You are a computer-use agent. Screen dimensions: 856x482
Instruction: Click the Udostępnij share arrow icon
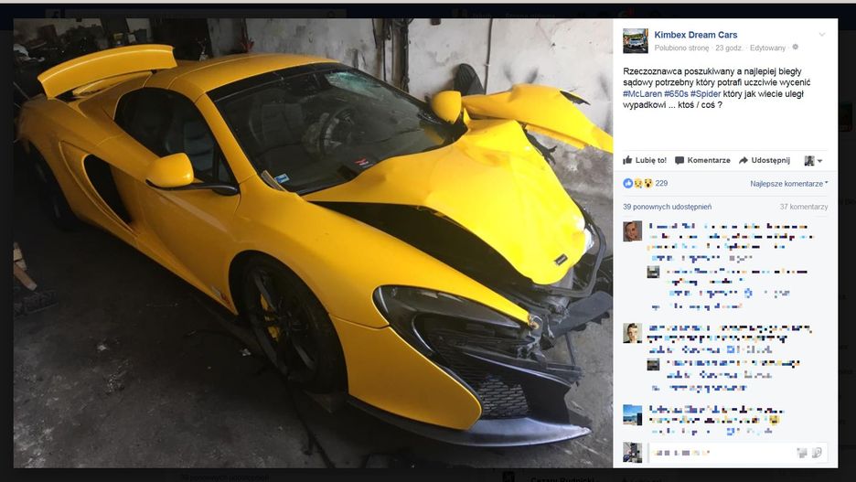click(744, 160)
